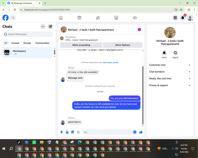Open the Gaming icon in top bar
The width and height of the screenshot is (198, 158).
pos(135,18)
